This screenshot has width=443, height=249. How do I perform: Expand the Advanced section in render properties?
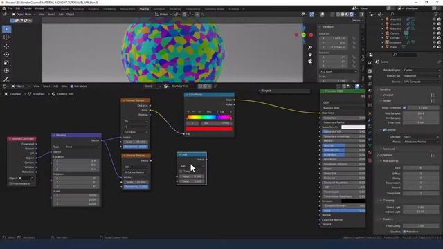click(x=388, y=149)
